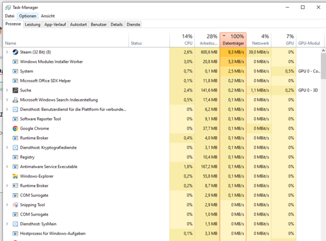Viewport: 326px width, 241px height.
Task: Open the Optionen menu
Action: 28,16
